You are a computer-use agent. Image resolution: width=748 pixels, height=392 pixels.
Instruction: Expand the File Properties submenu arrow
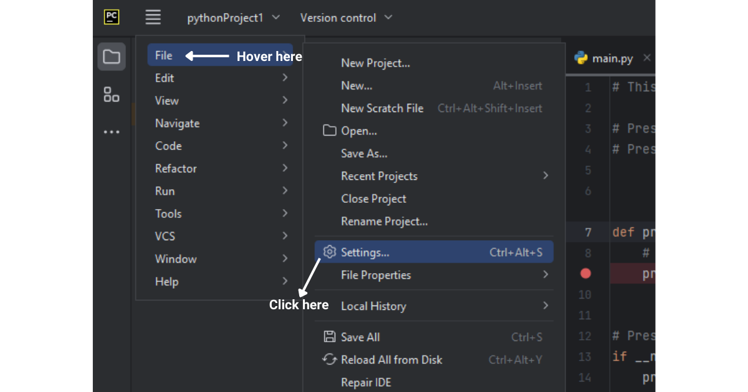[x=545, y=274]
